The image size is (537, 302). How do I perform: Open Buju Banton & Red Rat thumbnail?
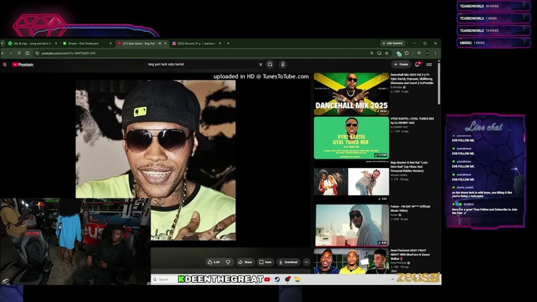click(x=352, y=182)
